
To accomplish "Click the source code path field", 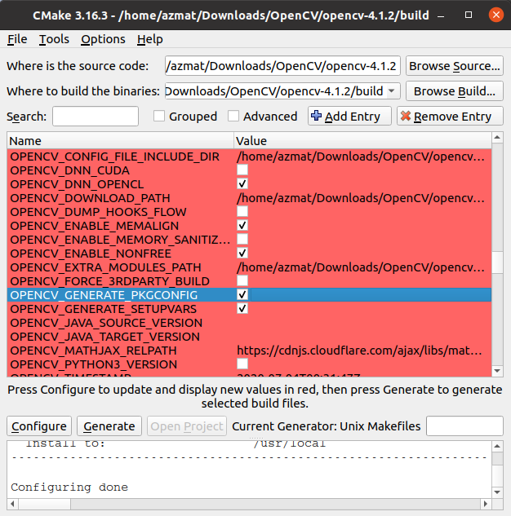I will [282, 66].
